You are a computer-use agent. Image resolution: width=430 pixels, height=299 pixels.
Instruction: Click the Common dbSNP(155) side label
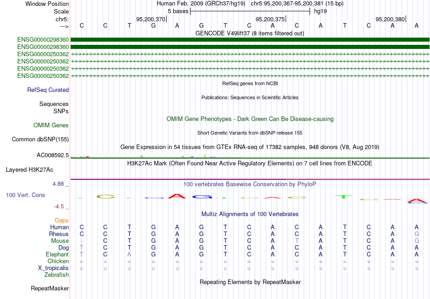point(40,140)
